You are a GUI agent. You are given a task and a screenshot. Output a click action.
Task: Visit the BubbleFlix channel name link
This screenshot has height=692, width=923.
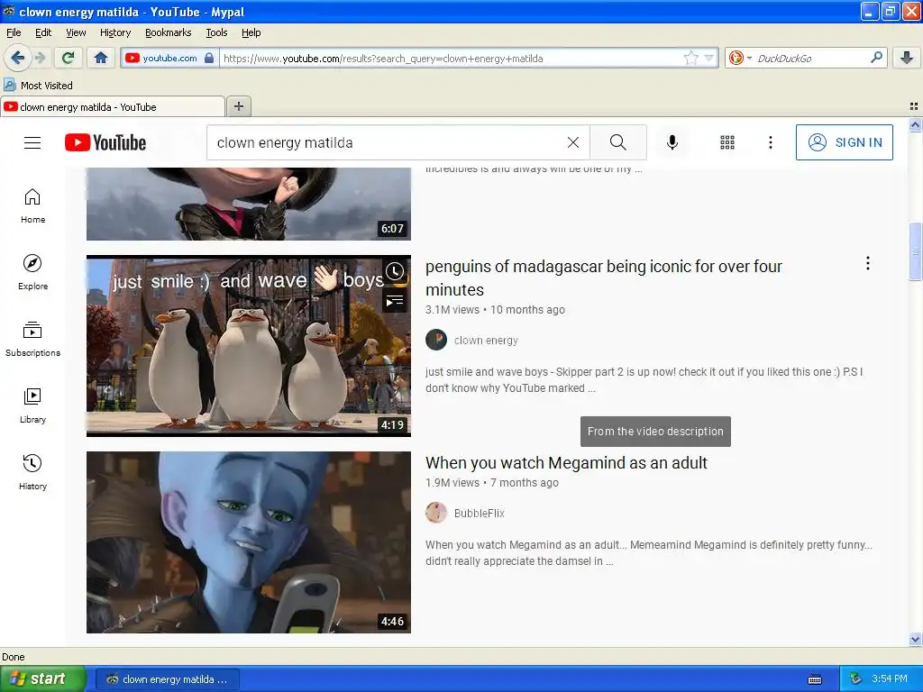pyautogui.click(x=480, y=513)
